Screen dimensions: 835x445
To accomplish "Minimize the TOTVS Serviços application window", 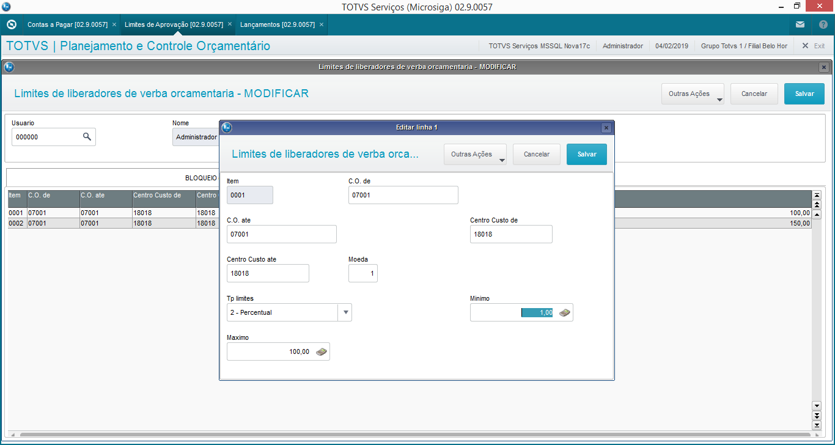I will click(x=780, y=7).
